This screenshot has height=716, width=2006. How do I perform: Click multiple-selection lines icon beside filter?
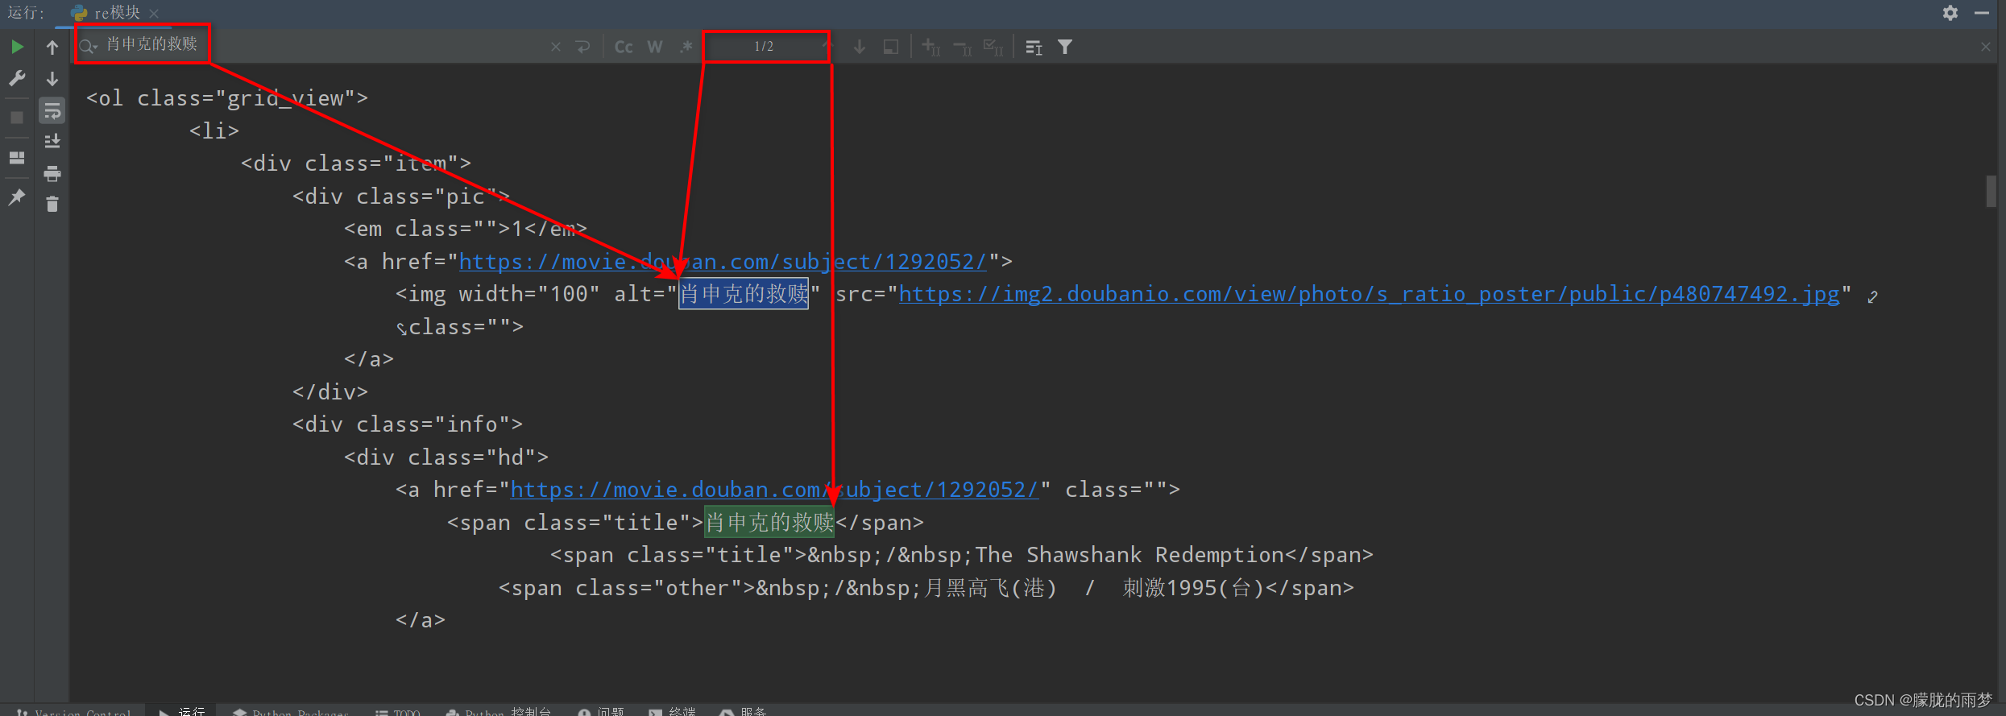(x=1034, y=48)
